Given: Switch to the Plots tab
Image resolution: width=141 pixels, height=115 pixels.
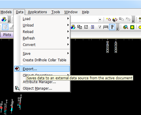Looking at the screenshot, I should (7, 35).
